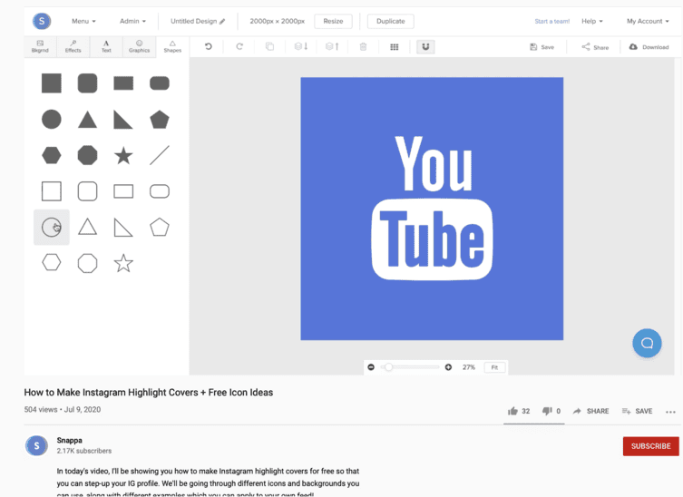This screenshot has height=497, width=683.
Task: Select the outlined rectangle shape
Action: point(123,191)
